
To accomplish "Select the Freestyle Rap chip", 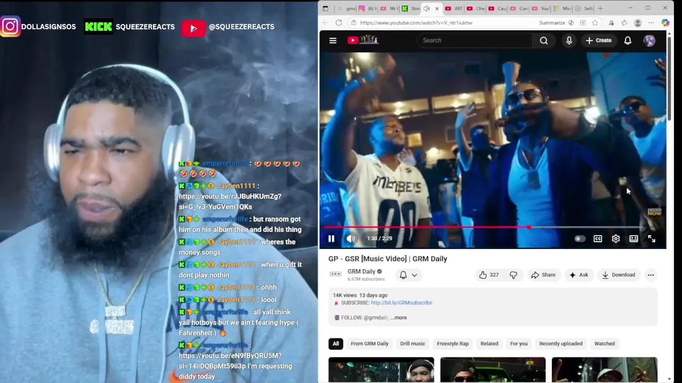I will [x=453, y=344].
